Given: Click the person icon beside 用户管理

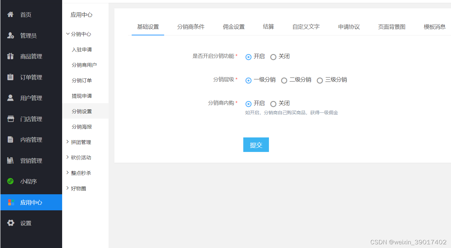Looking at the screenshot, I should [x=11, y=98].
